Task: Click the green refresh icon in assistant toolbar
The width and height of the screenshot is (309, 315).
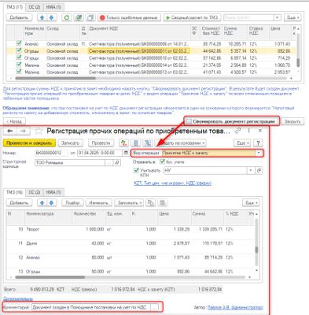Action: click(x=67, y=17)
